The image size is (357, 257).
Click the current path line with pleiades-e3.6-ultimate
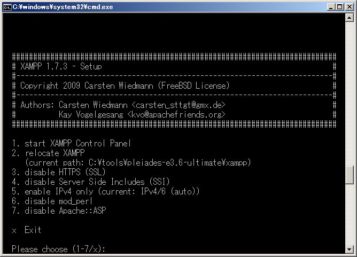pos(138,163)
